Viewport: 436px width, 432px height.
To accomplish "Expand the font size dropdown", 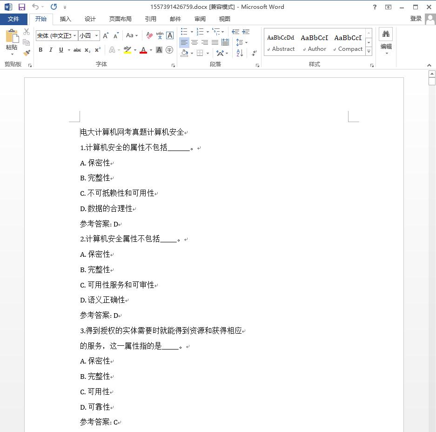I will click(95, 35).
